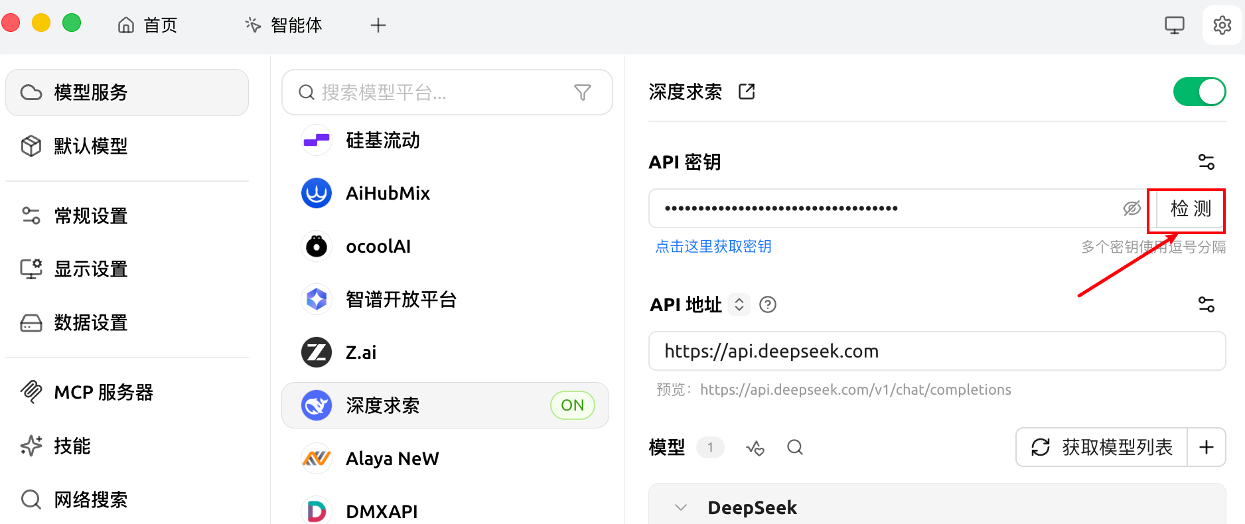Open API 密钥 settings sliders icon
The image size is (1245, 524).
tap(1206, 161)
